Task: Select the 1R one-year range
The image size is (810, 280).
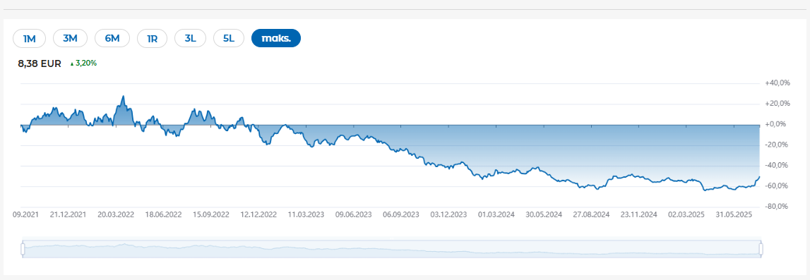Action: [x=153, y=38]
